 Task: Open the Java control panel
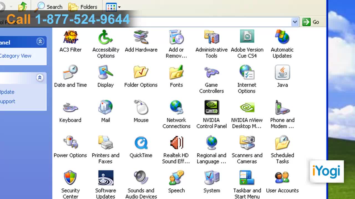pyautogui.click(x=282, y=77)
